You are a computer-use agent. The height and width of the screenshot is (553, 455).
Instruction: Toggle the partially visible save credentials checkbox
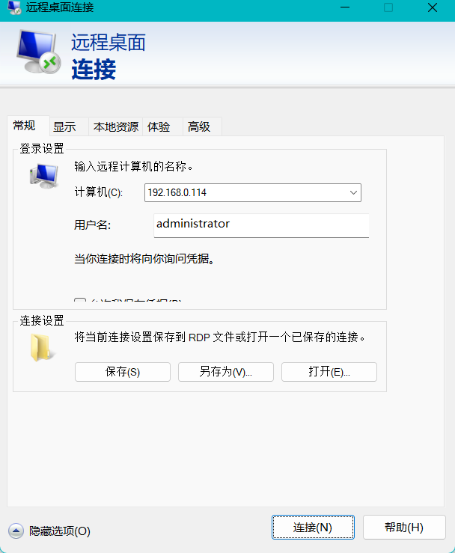point(80,300)
